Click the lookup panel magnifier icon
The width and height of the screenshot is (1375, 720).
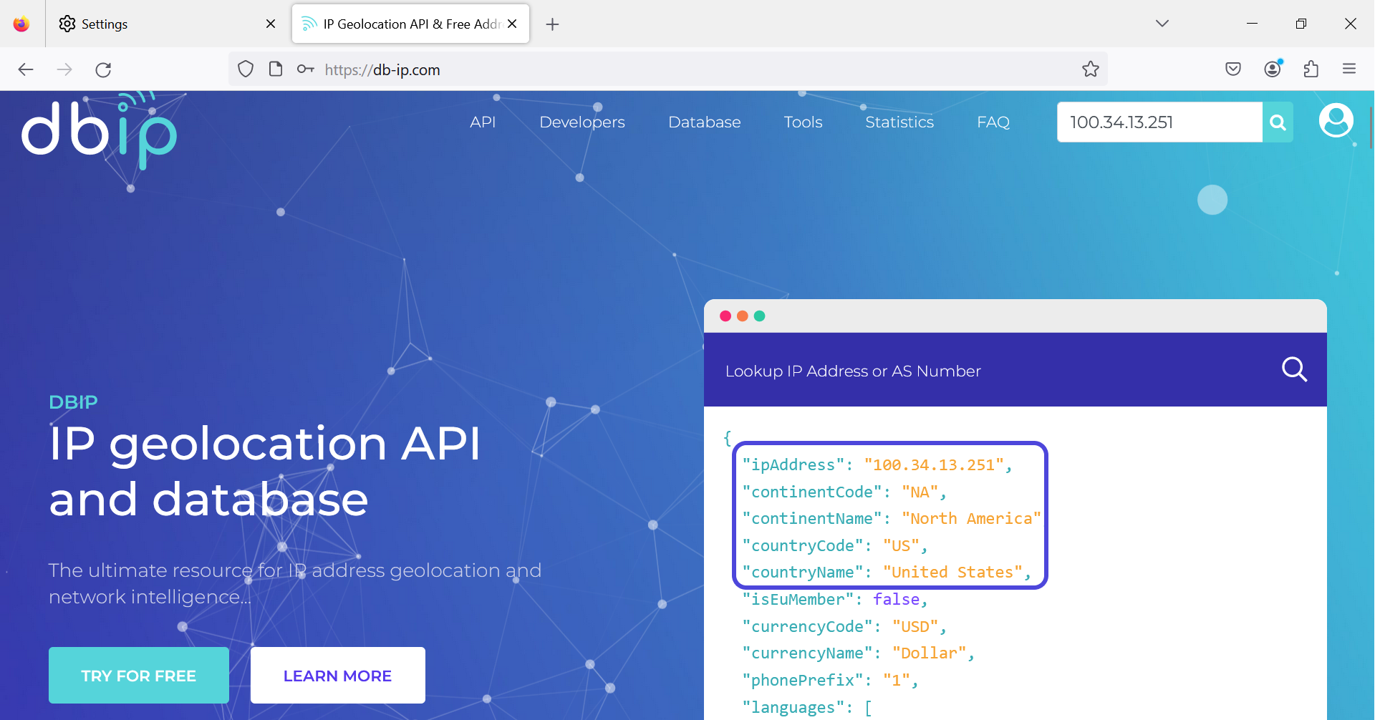pos(1294,370)
